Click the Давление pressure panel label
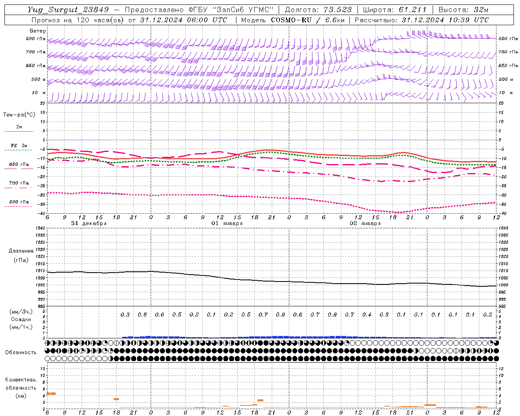Image resolution: width=520 pixels, height=416 pixels. tap(21, 251)
